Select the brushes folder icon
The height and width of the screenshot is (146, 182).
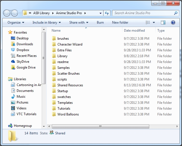(54, 38)
